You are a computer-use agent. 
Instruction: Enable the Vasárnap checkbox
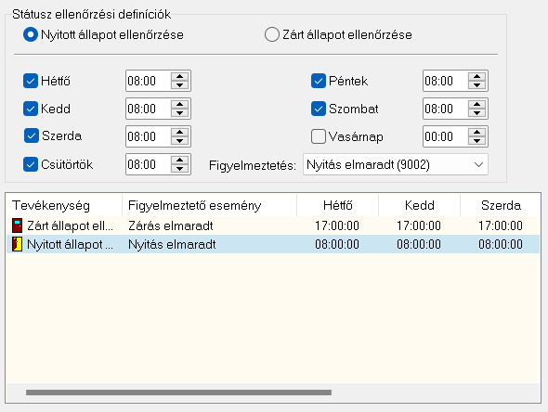point(319,136)
